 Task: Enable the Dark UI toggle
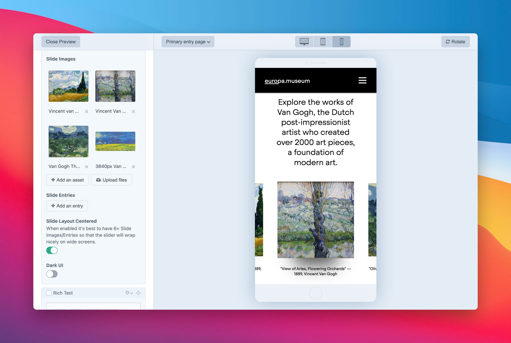52,274
